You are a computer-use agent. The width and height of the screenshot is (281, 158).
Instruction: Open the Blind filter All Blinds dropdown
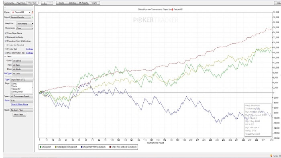pos(22,69)
